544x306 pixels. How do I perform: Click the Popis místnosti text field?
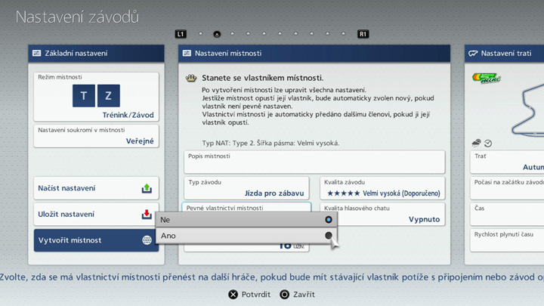314,162
